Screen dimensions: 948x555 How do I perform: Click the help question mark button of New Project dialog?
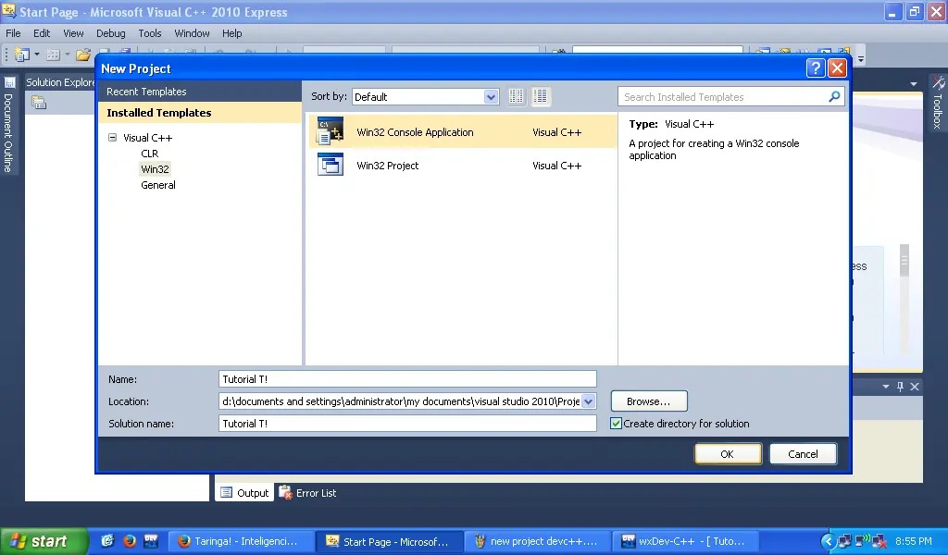pyautogui.click(x=816, y=68)
